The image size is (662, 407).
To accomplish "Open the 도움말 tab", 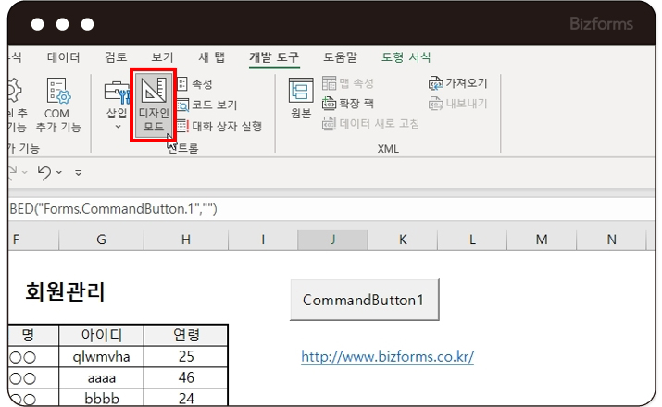I will 340,57.
